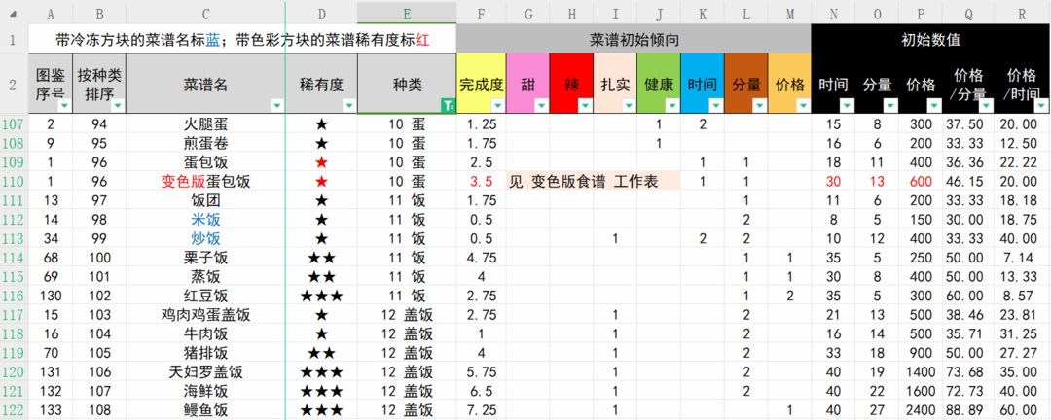Click the blue 炒饭 recipe name
This screenshot has width=1051, height=420.
205,238
